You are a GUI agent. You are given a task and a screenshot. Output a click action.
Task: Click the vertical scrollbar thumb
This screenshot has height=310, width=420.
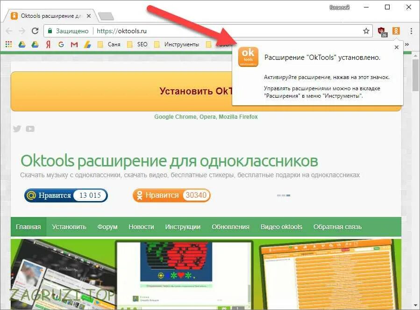tap(415, 75)
